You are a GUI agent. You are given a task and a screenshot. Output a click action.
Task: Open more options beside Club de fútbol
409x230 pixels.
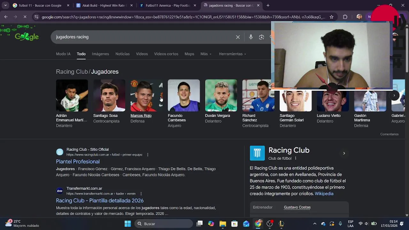click(296, 158)
